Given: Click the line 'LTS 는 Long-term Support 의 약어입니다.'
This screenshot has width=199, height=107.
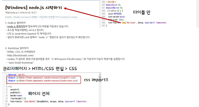Looking at the screenshot, I should 30,34.
